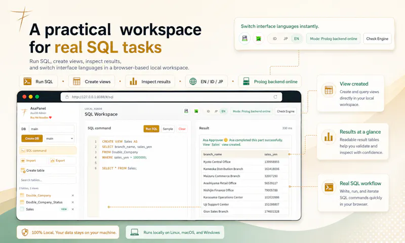This screenshot has width=405, height=243.
Task: Choose EN in the top language callout card
Action: pos(297,39)
